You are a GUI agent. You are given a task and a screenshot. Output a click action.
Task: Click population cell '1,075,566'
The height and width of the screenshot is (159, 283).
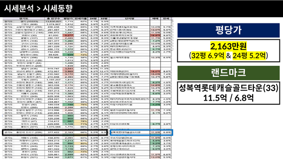(53, 127)
